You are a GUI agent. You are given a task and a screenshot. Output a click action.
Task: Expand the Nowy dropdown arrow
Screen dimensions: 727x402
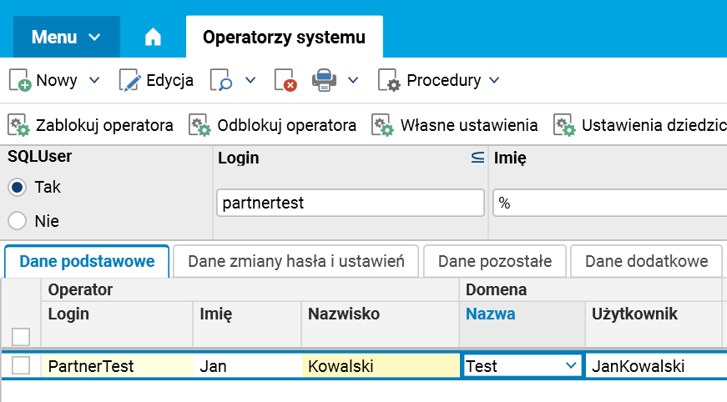click(x=94, y=80)
